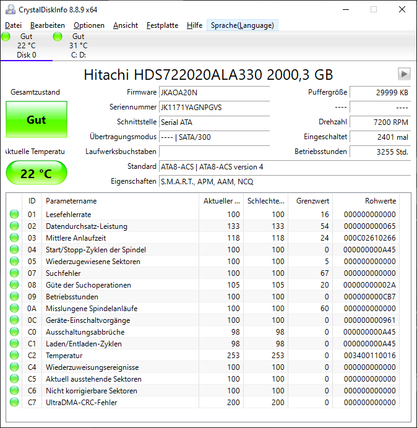Viewport: 417px width, 428px height.
Task: Click the status circle for Datendurchsatz-Leistung row
Action: [14, 226]
